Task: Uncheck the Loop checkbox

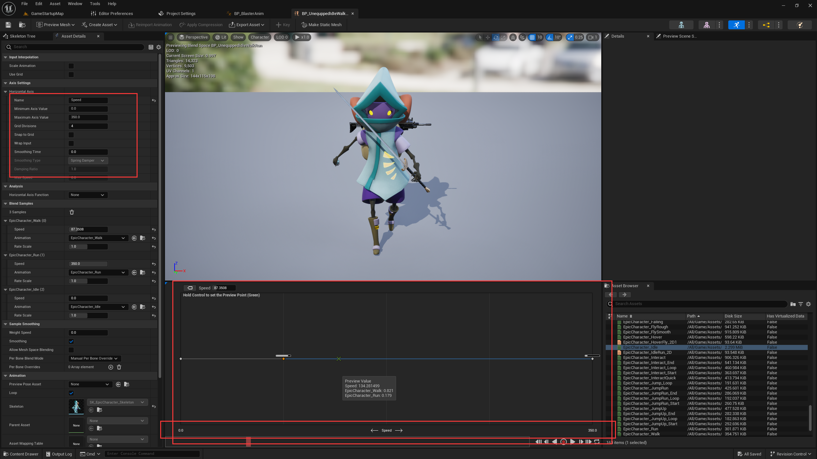Action: 71,393
